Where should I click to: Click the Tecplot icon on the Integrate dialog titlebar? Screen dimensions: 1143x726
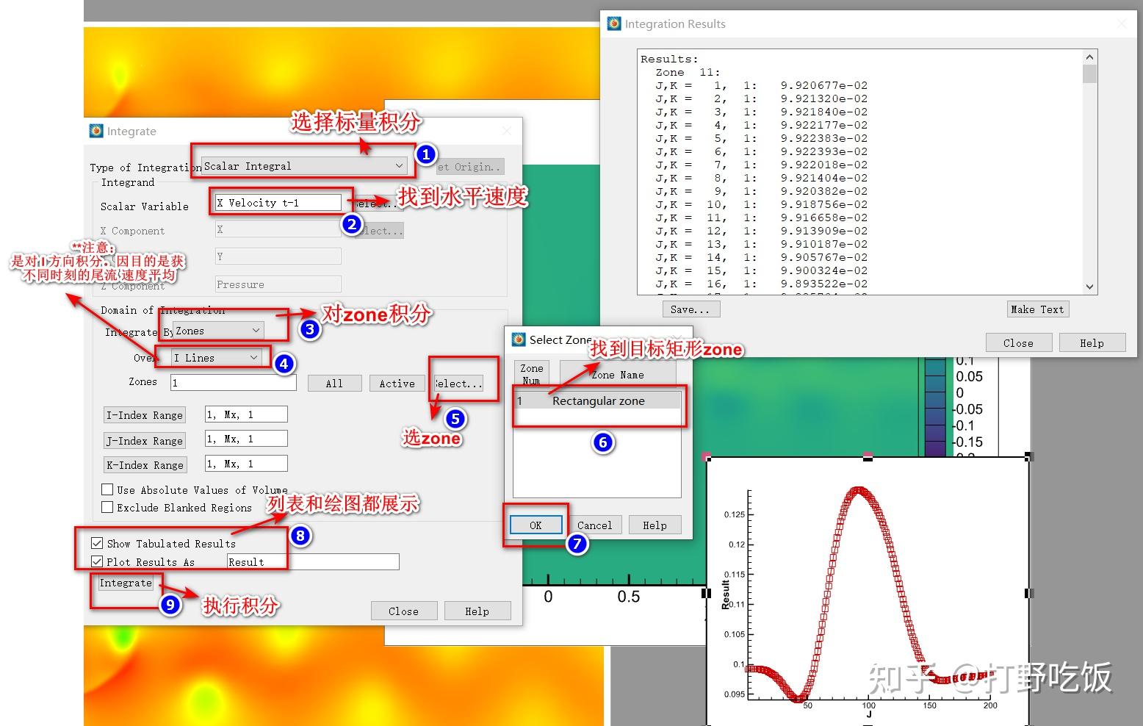coord(95,131)
